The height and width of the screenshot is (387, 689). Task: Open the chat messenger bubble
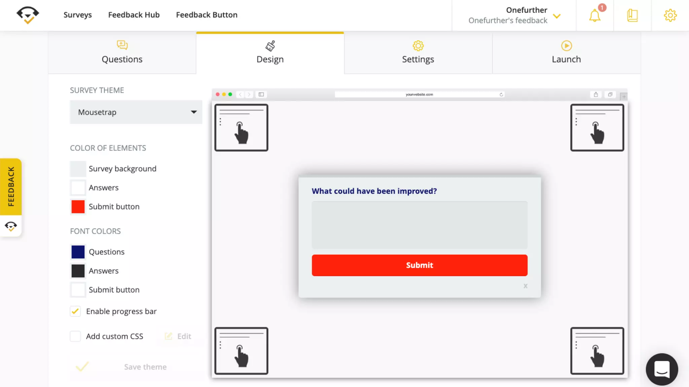point(661,369)
